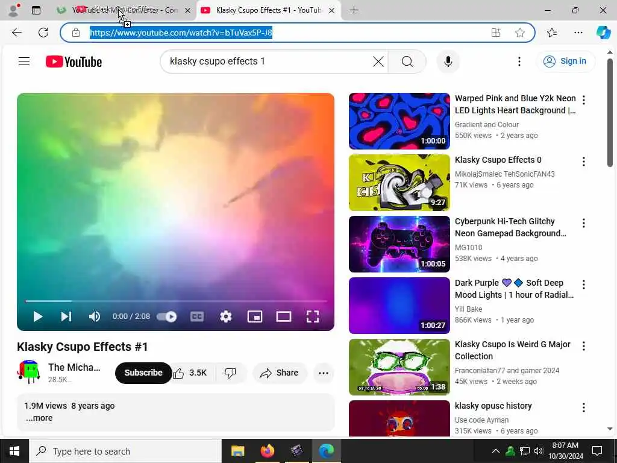
Task: View site information lock icon
Action: (x=76, y=33)
